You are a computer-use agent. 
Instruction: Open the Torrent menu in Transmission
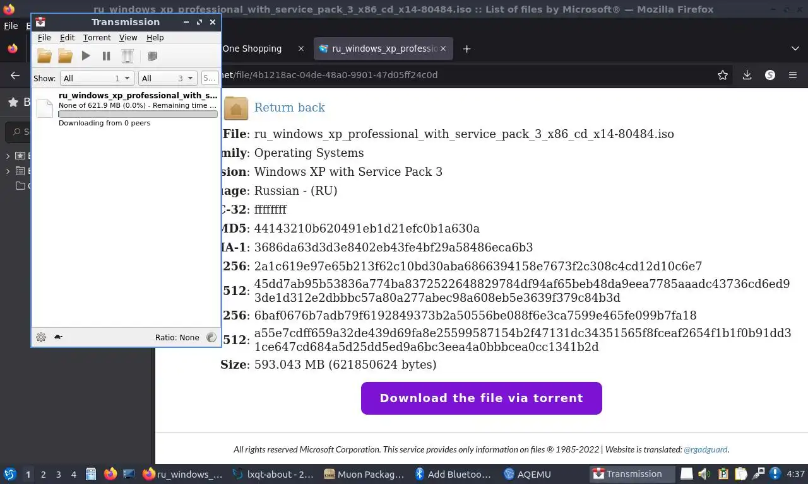pyautogui.click(x=97, y=38)
